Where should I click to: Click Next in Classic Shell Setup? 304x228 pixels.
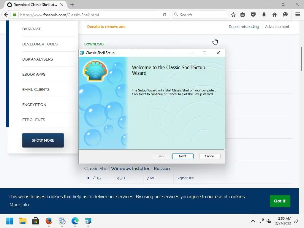coord(183,156)
